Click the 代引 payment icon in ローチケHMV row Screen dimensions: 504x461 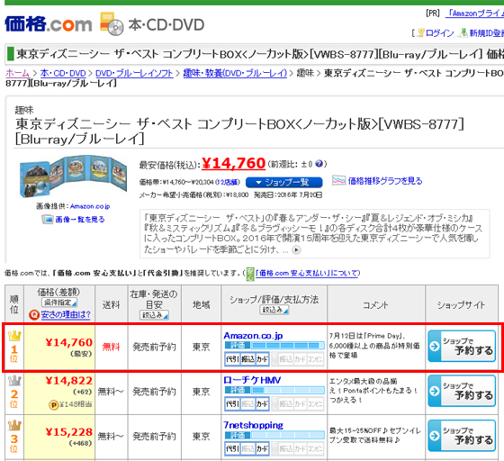click(x=232, y=403)
